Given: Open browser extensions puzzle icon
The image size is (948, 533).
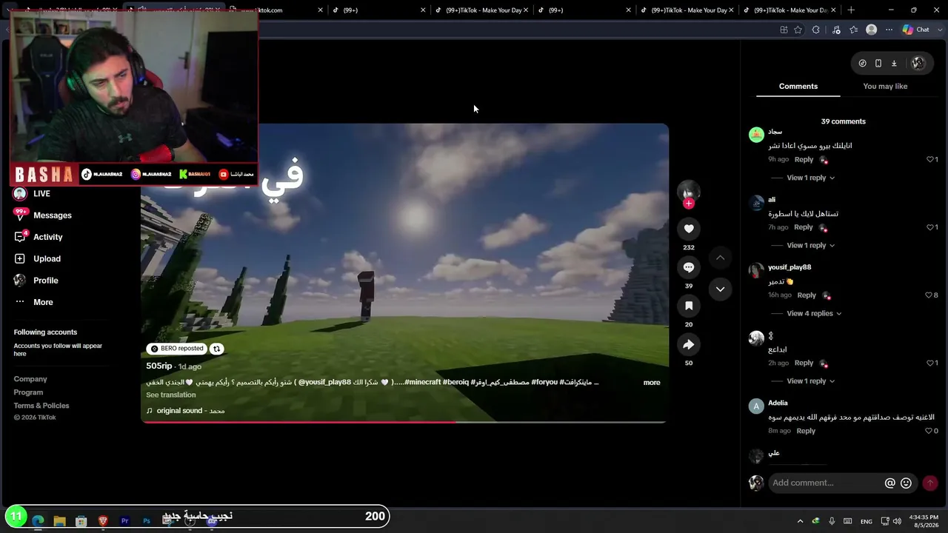Looking at the screenshot, I should [815, 30].
